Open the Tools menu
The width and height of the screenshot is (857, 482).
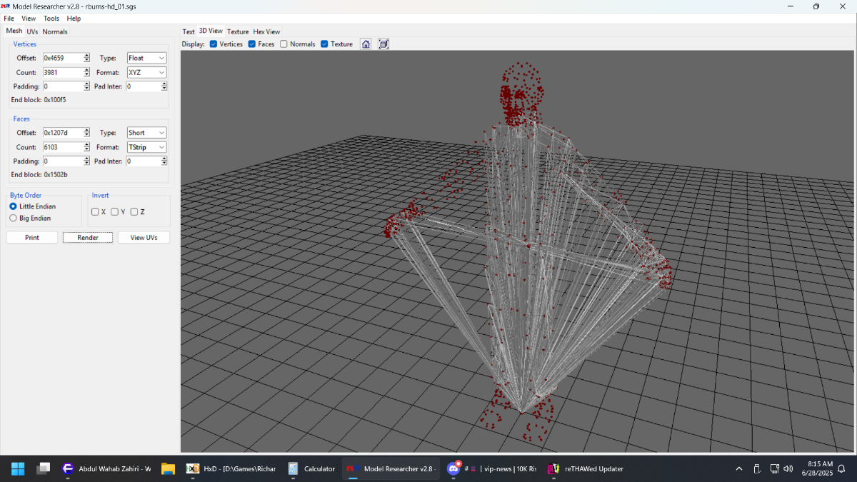(51, 19)
